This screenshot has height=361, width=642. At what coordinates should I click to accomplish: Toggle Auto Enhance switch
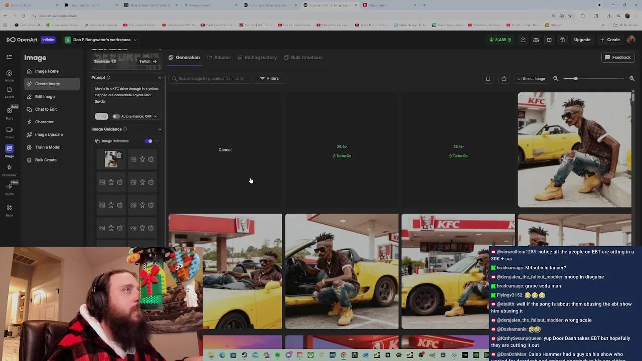coord(116,116)
